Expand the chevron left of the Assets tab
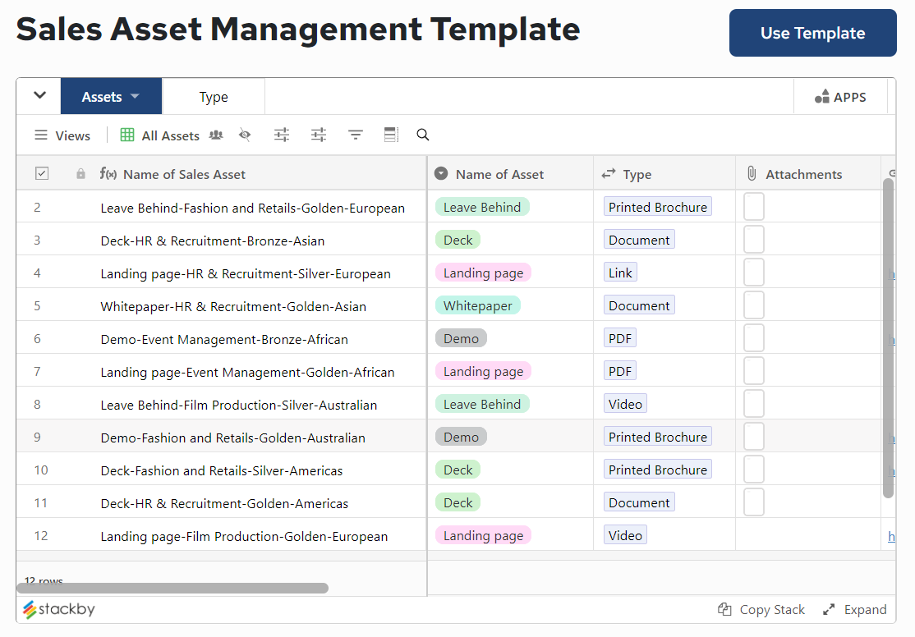915x637 pixels. (x=38, y=95)
